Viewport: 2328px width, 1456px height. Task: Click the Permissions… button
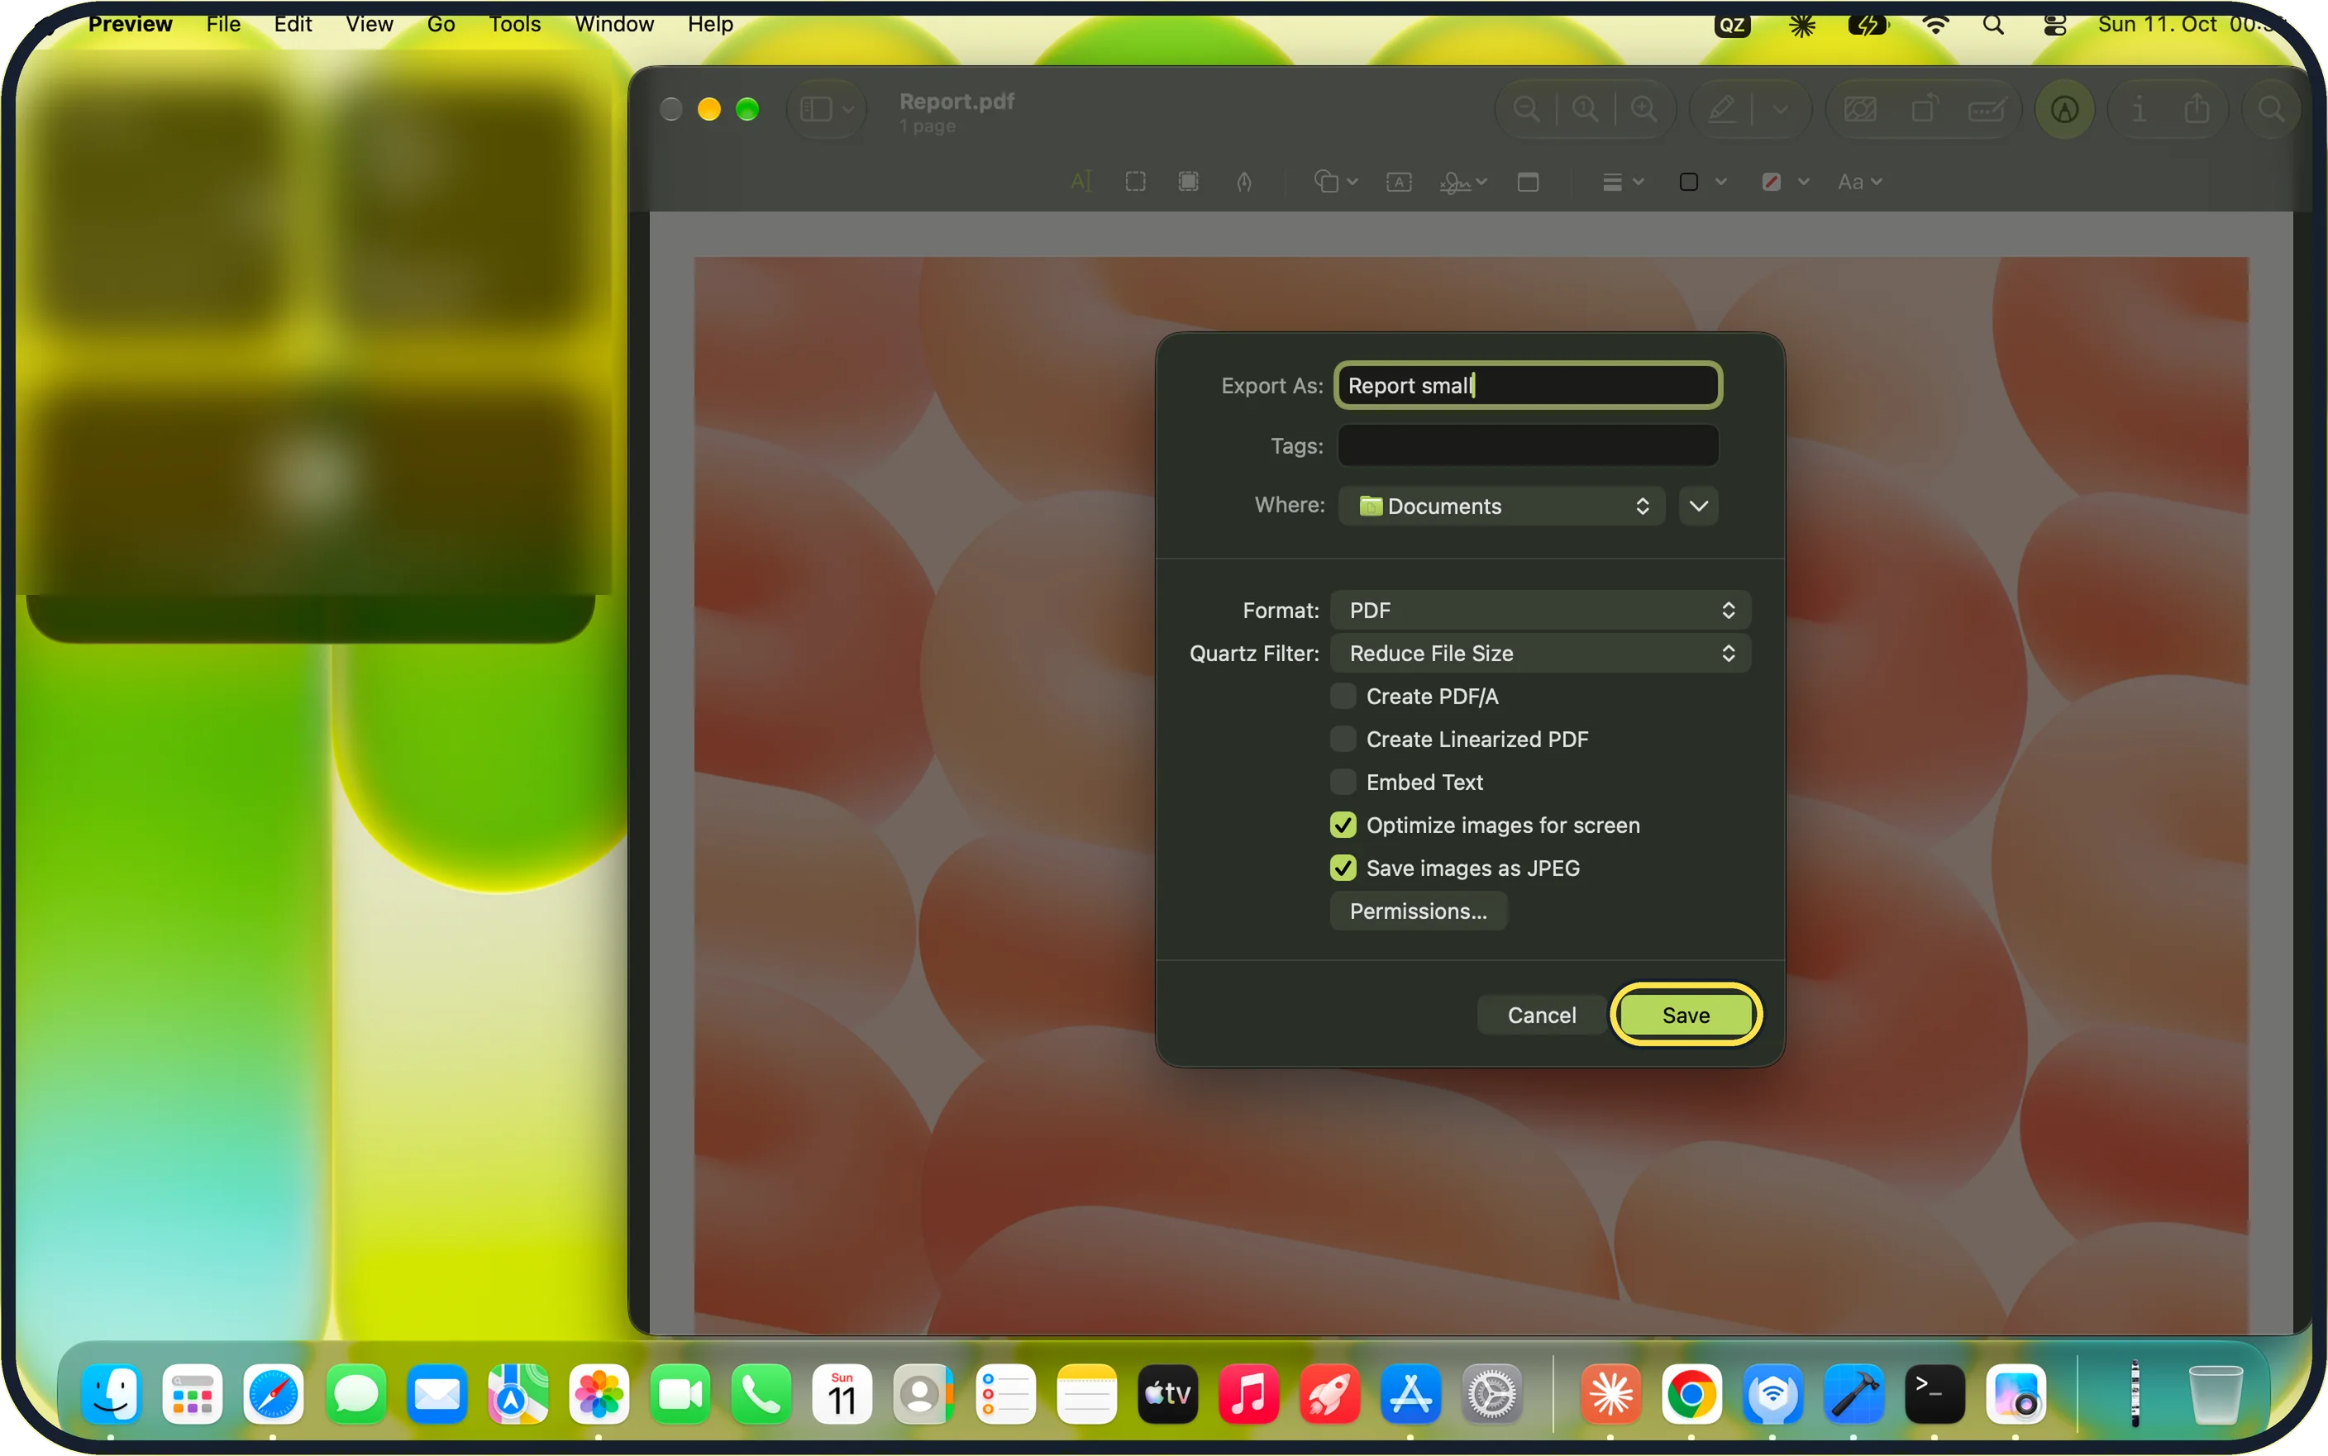click(x=1418, y=911)
